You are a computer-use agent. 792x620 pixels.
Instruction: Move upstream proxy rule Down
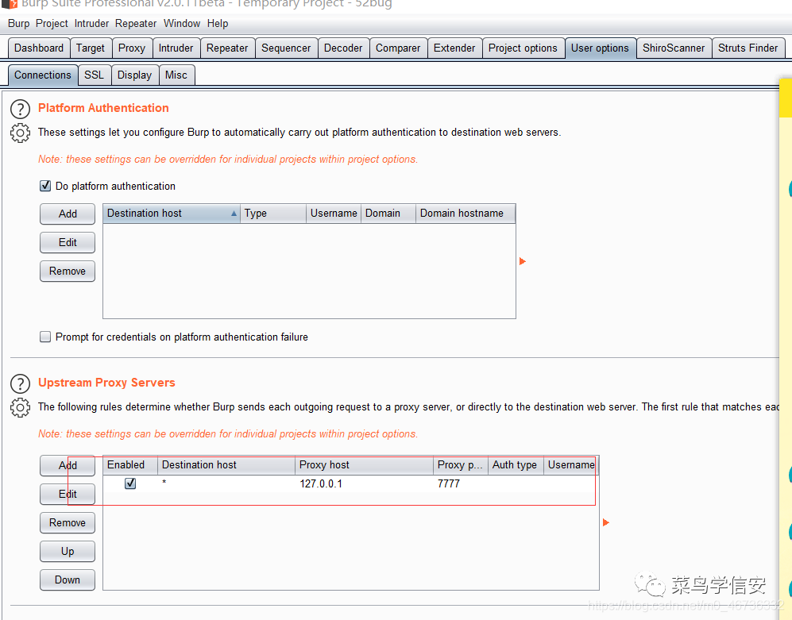[68, 580]
